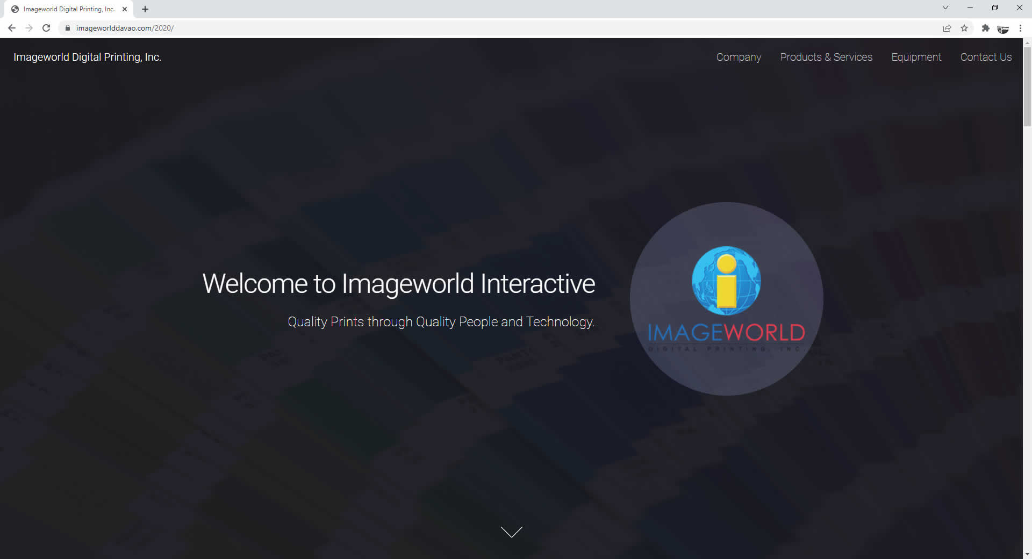
Task: Restore down the browser window
Action: click(995, 8)
